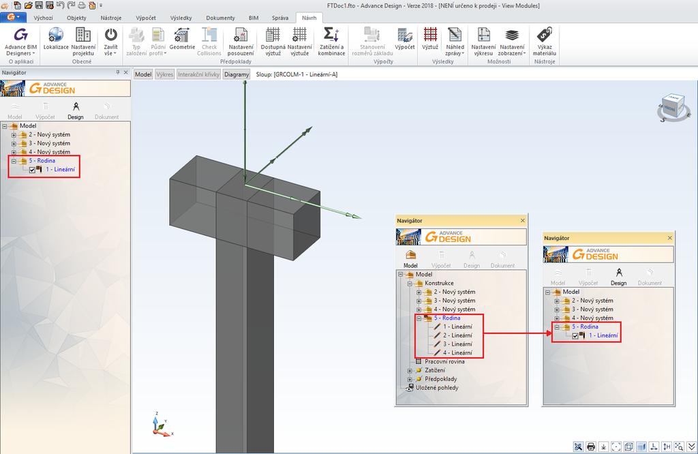Click the zoom selection magnifier icon at bottom

[679, 447]
